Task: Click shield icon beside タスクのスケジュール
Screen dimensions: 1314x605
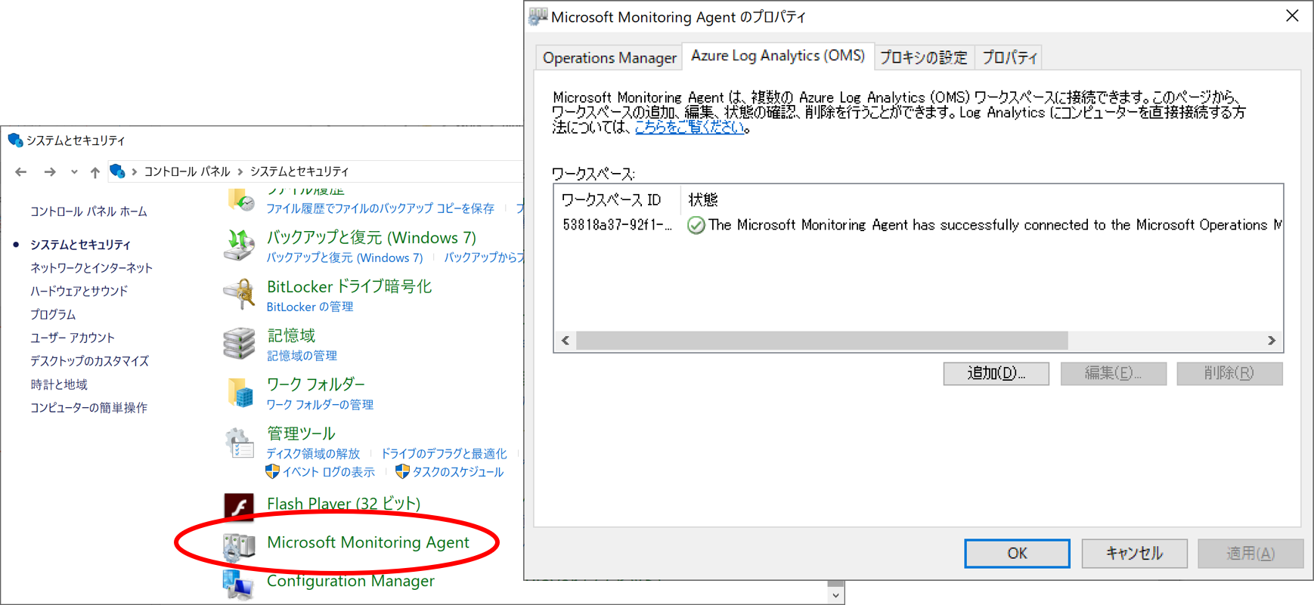Action: coord(402,471)
